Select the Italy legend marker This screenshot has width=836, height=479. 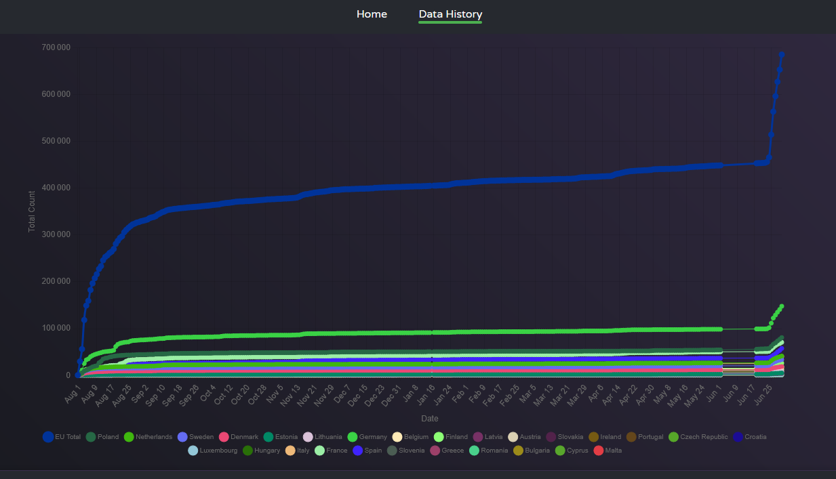tap(290, 451)
